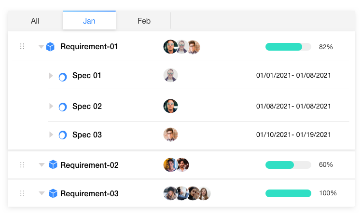Click the Requirement-01 progress bar at 82%

pyautogui.click(x=288, y=47)
